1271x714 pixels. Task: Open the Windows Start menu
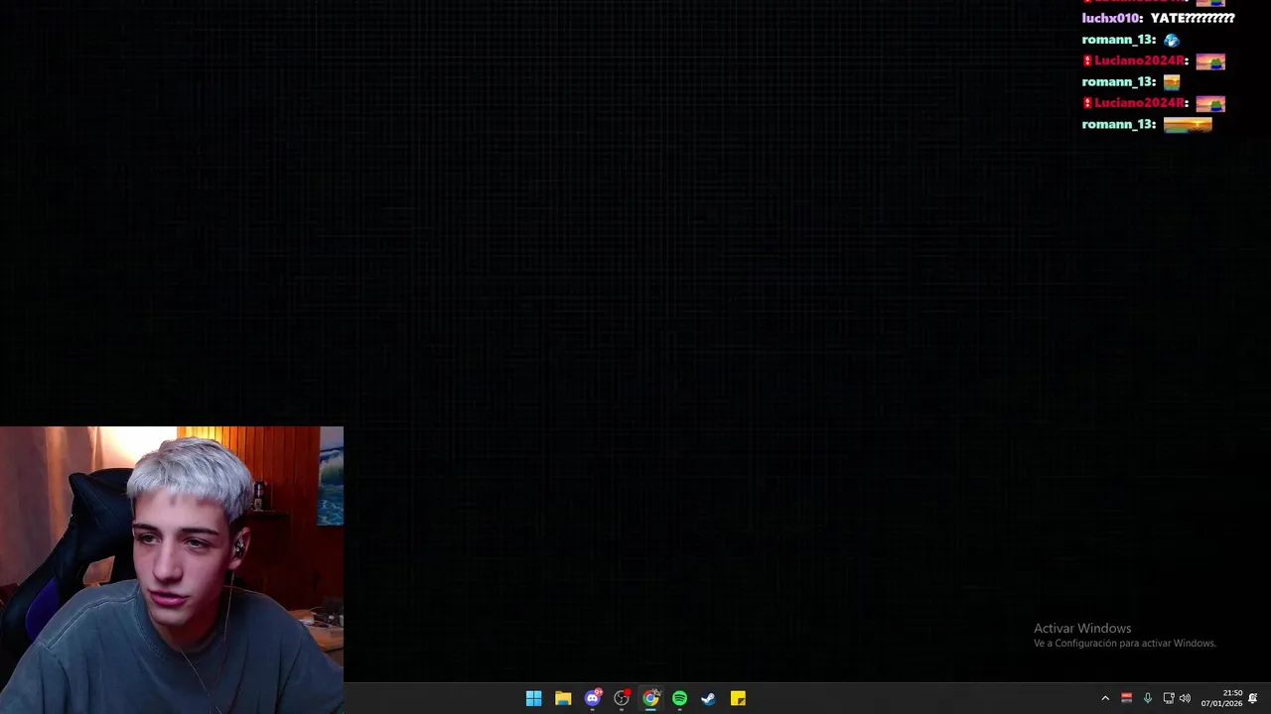tap(533, 698)
